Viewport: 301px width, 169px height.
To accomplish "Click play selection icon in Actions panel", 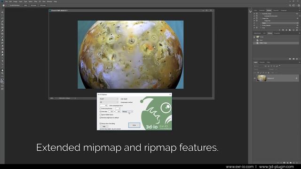I will 286,30.
